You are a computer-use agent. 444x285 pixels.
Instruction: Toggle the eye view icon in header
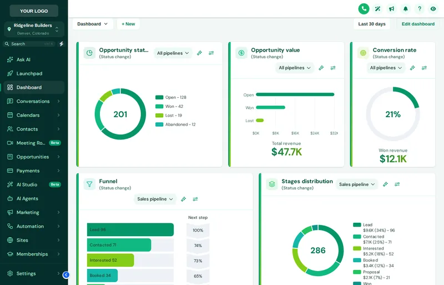coord(433,9)
